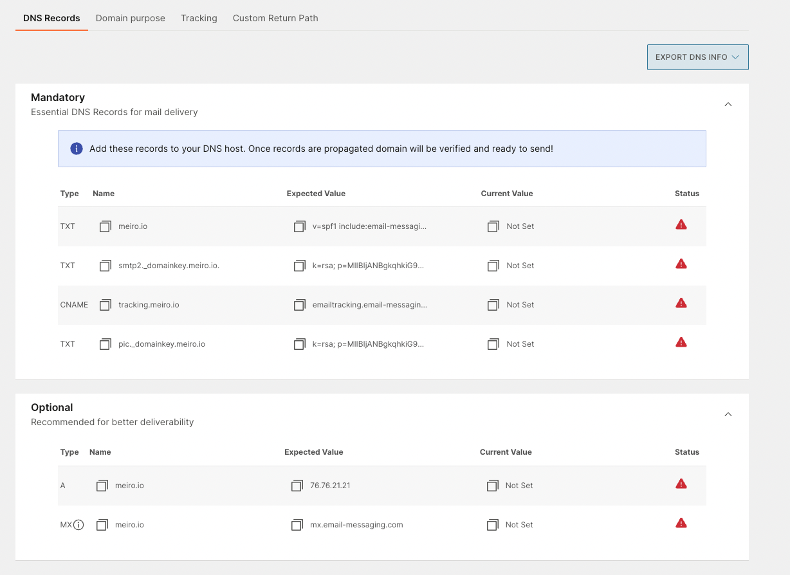The image size is (790, 575).
Task: Go to the Custom Return Path tab
Action: 275,18
